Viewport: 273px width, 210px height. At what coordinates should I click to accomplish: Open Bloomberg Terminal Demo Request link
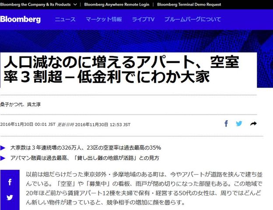click(x=189, y=4)
